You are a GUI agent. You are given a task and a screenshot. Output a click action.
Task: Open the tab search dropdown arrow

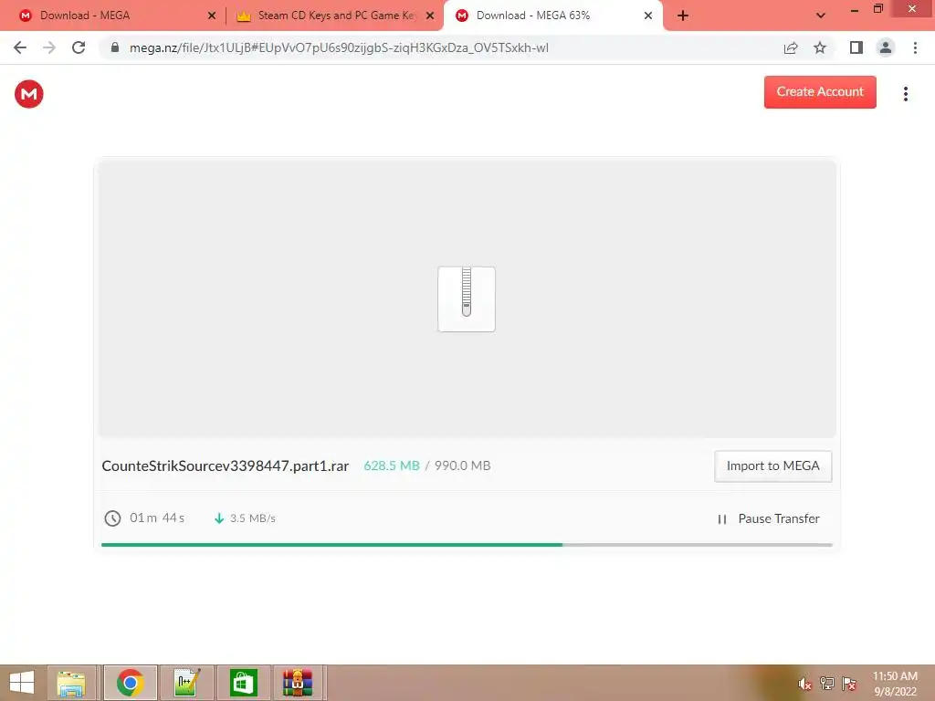pyautogui.click(x=821, y=16)
